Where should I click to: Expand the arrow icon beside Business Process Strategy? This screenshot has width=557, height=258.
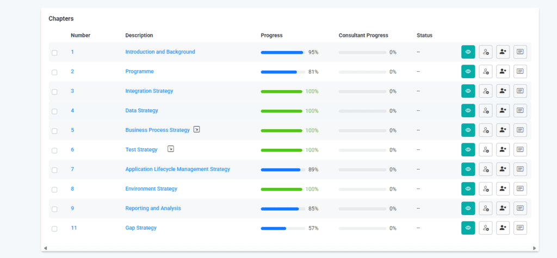pyautogui.click(x=197, y=130)
